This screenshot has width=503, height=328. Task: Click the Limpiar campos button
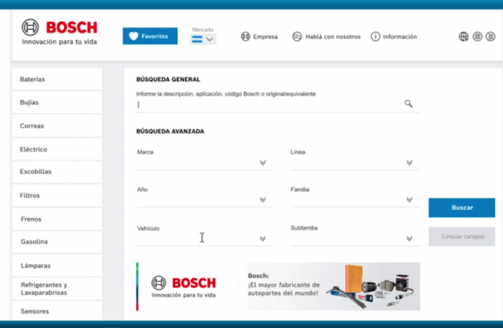pyautogui.click(x=461, y=236)
